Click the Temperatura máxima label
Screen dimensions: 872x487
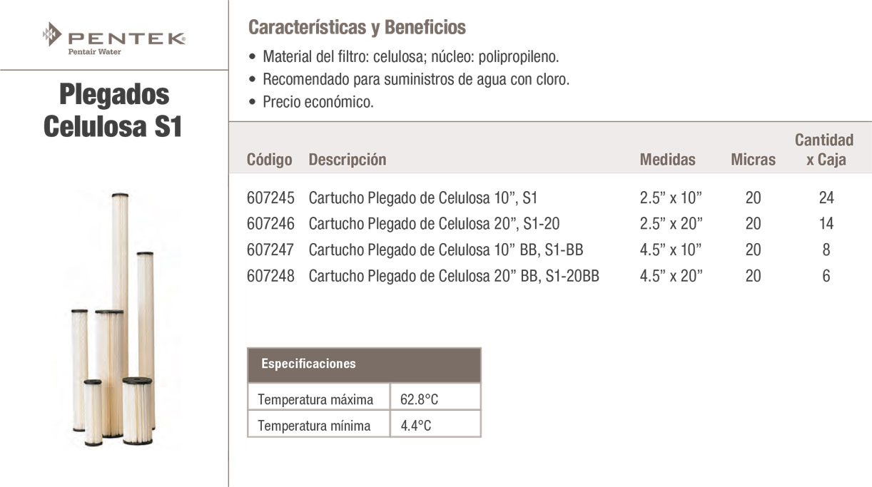coord(315,399)
